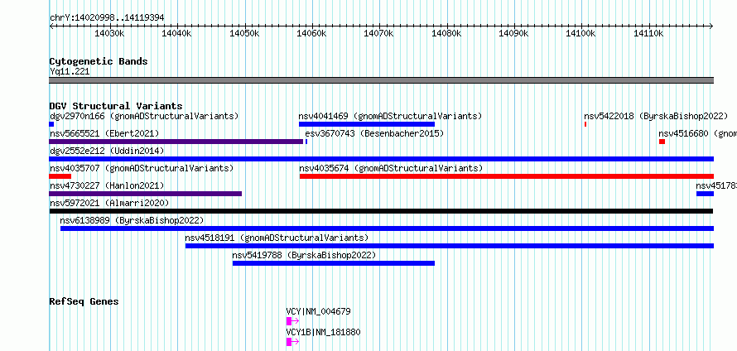
Task: Click the nsv6138989 (ByrskaBishop2022) label
Action: pos(132,220)
